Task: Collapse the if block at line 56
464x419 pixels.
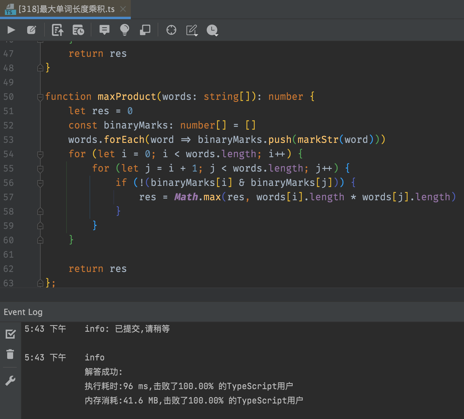Action: 40,183
